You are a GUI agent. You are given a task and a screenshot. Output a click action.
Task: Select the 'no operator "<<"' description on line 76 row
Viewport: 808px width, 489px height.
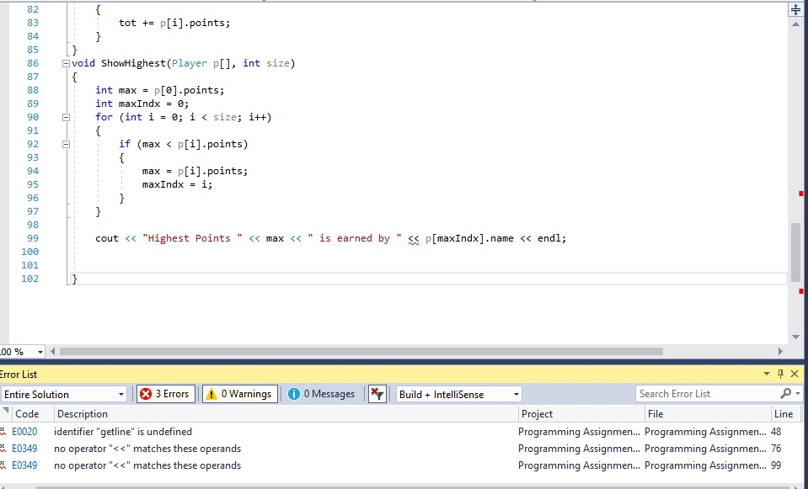(147, 449)
